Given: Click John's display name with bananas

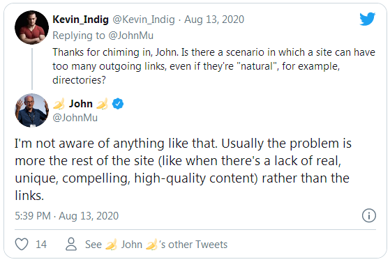Looking at the screenshot, I should tap(81, 104).
